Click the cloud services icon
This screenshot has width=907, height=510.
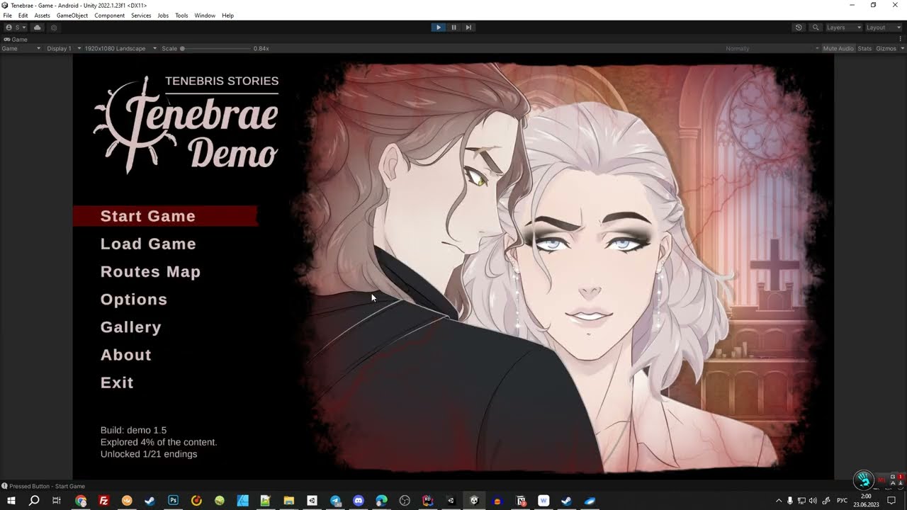[38, 28]
